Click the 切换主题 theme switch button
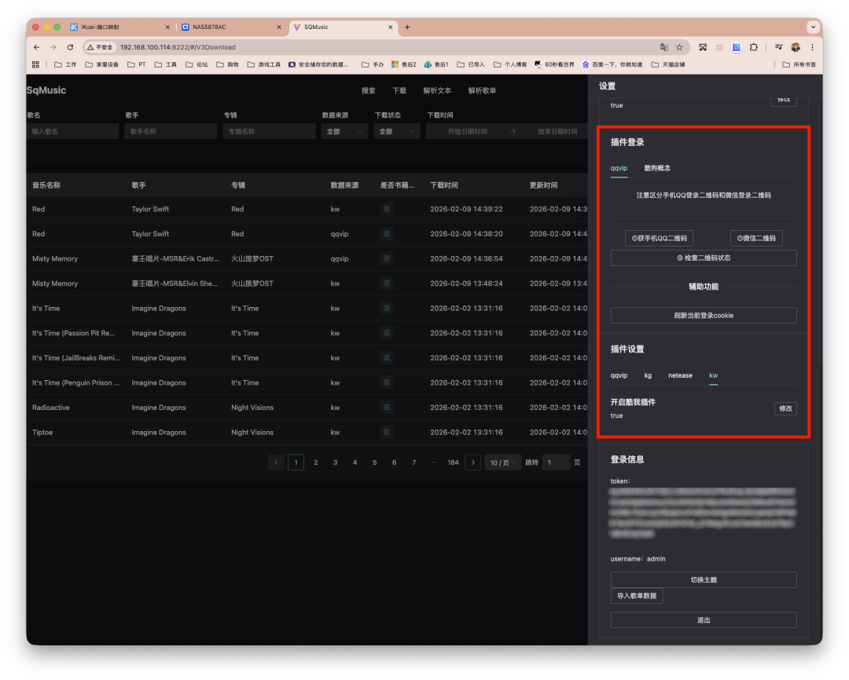This screenshot has width=849, height=680. tap(703, 579)
